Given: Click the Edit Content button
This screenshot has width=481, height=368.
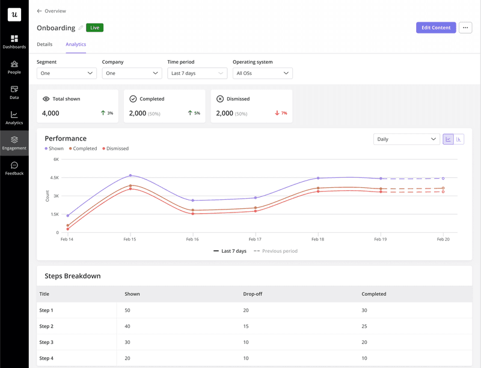Looking at the screenshot, I should [x=435, y=28].
